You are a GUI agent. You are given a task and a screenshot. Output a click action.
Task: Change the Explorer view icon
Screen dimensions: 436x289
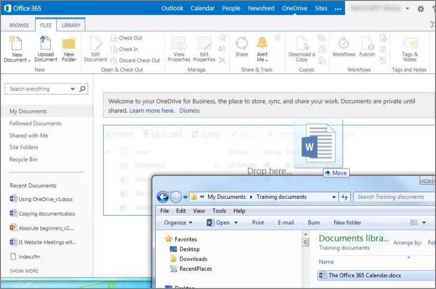click(414, 222)
